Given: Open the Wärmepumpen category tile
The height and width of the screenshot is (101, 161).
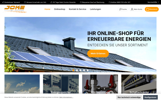Looking at the screenshot, I should pyautogui.click(x=100, y=84).
